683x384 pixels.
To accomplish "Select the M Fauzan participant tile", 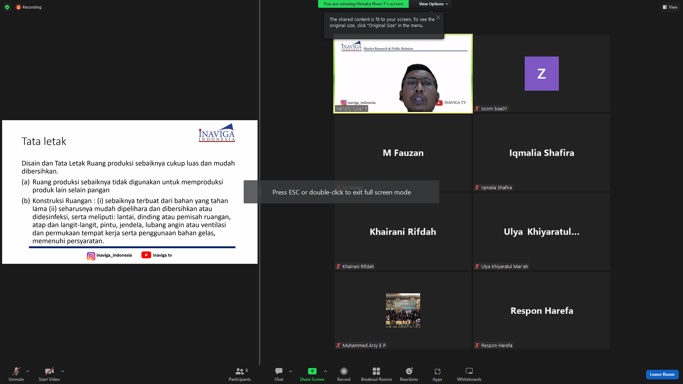I will (x=403, y=153).
